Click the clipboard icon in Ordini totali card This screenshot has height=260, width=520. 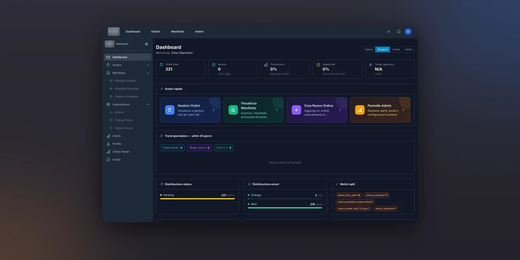click(161, 65)
